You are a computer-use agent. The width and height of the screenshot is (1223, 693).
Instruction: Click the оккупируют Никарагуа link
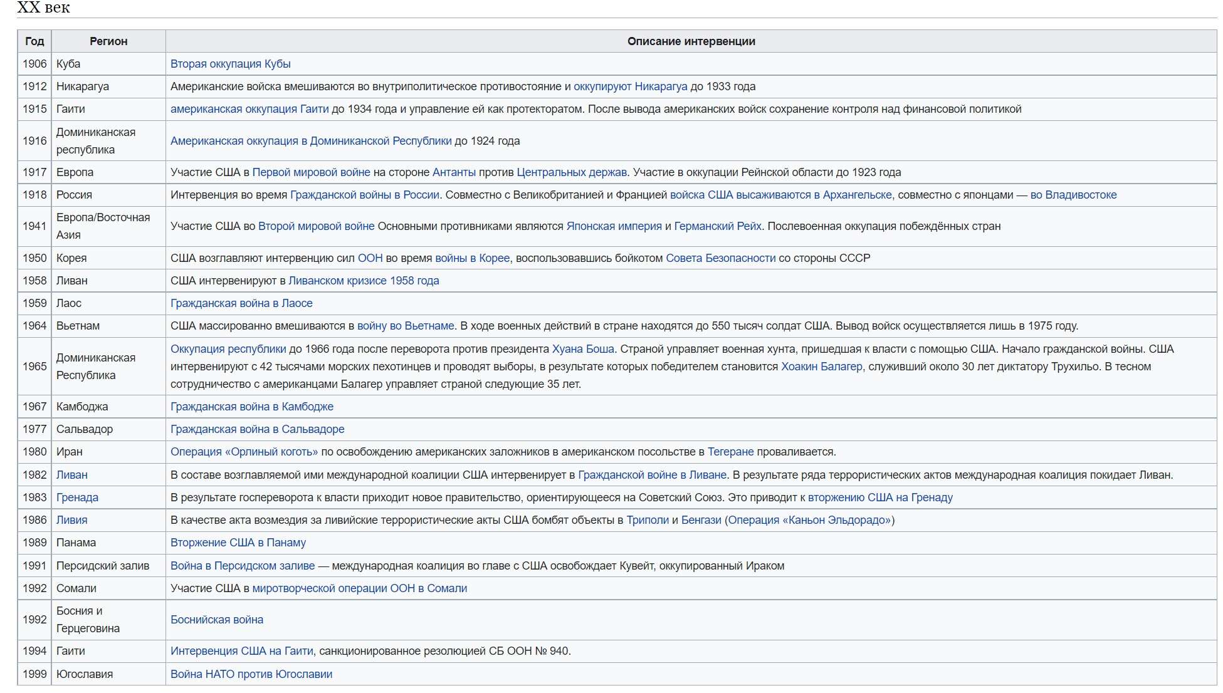pyautogui.click(x=630, y=86)
